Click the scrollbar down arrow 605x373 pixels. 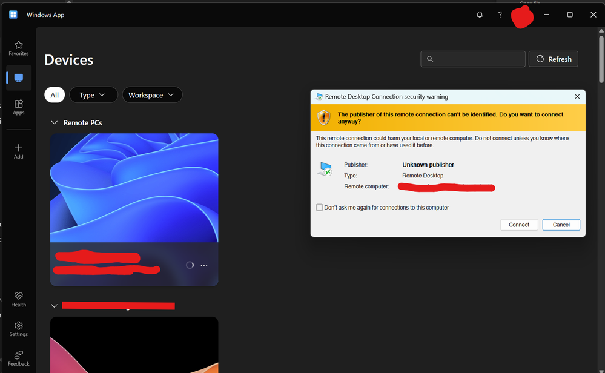[601, 371]
